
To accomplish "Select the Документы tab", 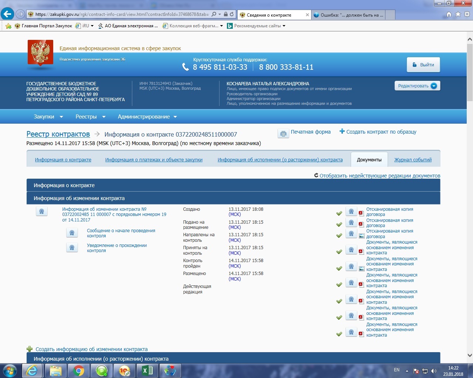I will (x=369, y=159).
